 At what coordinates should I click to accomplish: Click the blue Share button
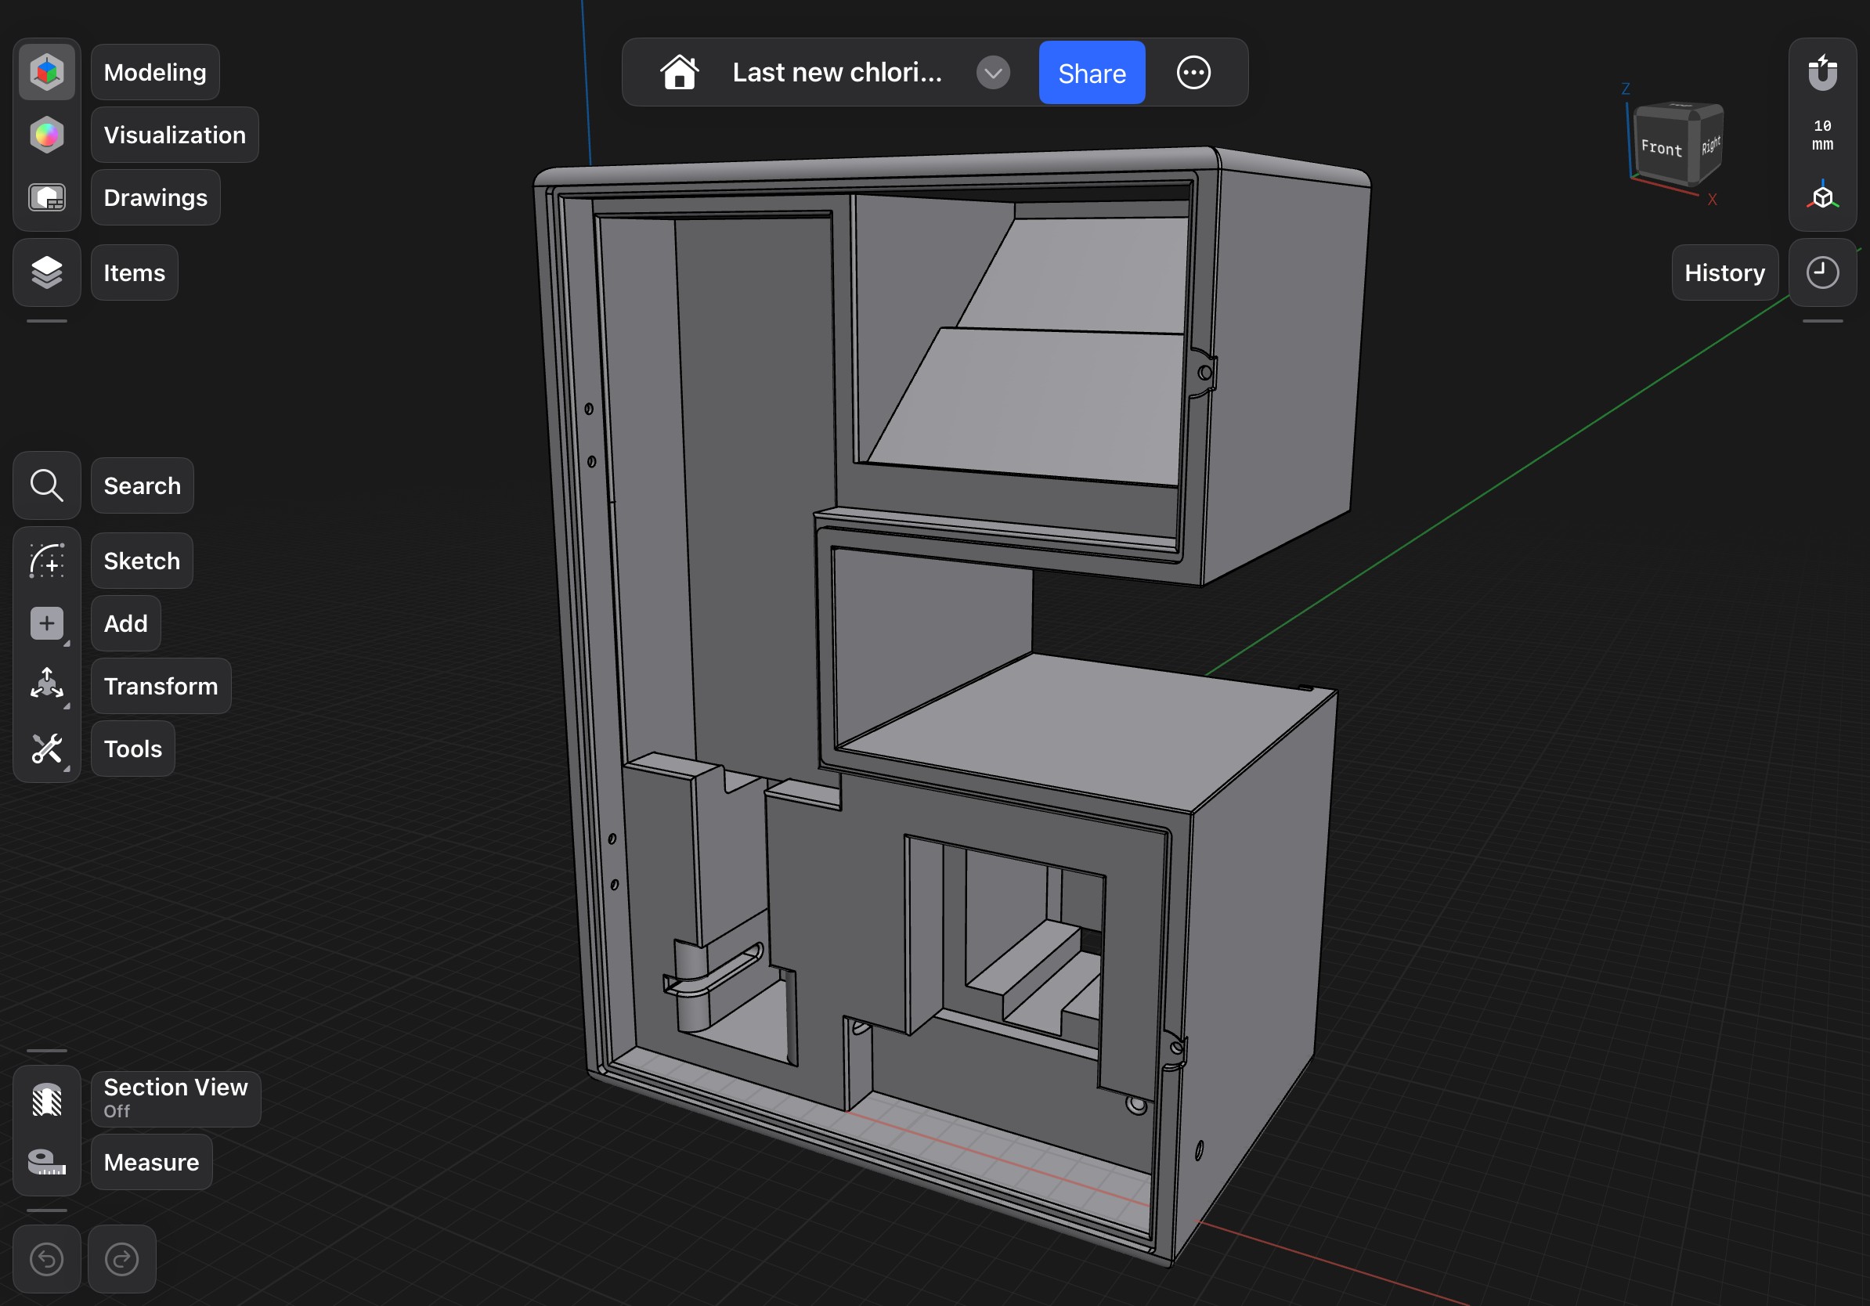point(1092,73)
